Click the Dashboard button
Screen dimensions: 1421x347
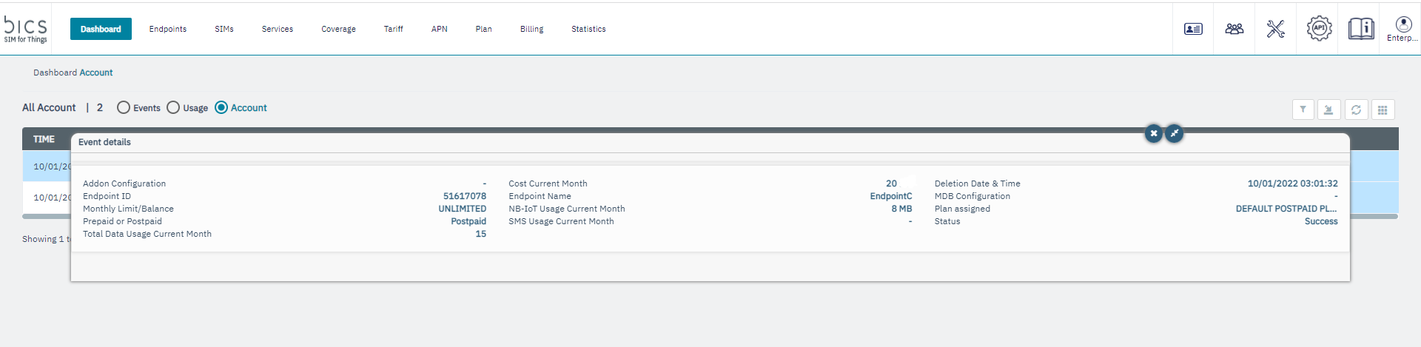101,29
